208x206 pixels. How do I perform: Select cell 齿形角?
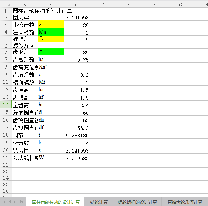[25, 52]
